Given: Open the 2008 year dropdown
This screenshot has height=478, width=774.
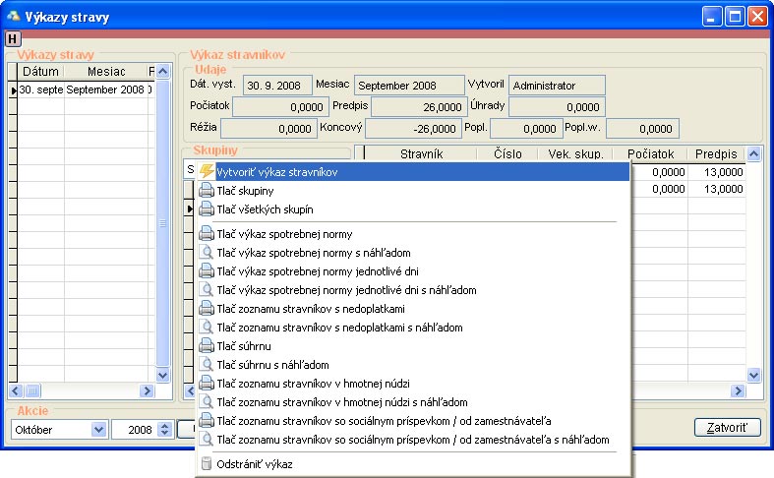Looking at the screenshot, I should (164, 429).
